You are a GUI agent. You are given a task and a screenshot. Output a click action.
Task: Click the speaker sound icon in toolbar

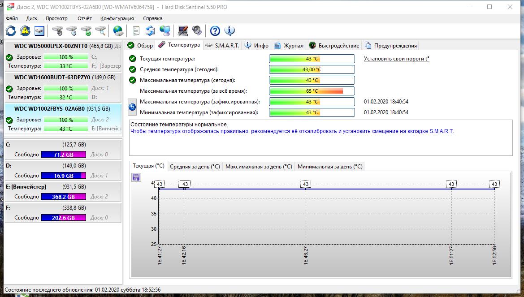(197, 31)
